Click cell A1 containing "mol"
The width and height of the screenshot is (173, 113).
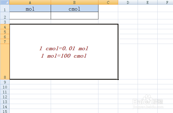tap(30, 8)
